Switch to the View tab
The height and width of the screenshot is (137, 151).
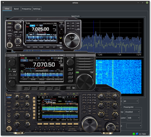pyautogui.click(x=7, y=9)
